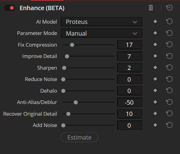
Task: Click the Dehalo slider handle
Action: point(63,91)
